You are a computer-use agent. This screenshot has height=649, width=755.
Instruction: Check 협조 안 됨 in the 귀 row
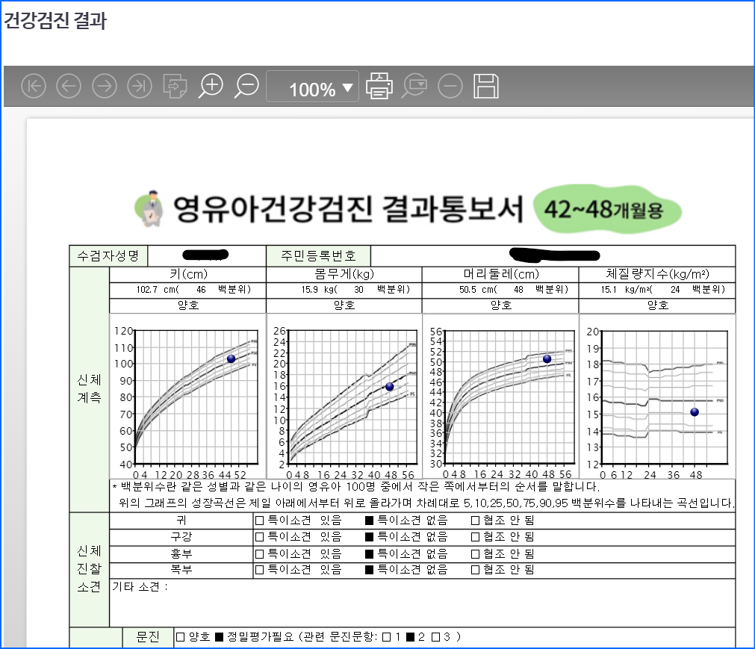tap(475, 521)
